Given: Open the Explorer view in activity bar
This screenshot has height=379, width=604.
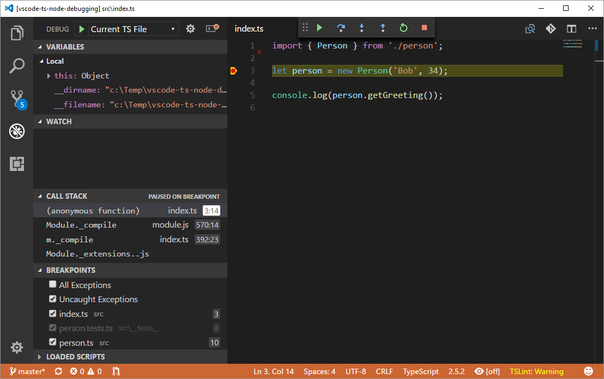Looking at the screenshot, I should tap(17, 33).
